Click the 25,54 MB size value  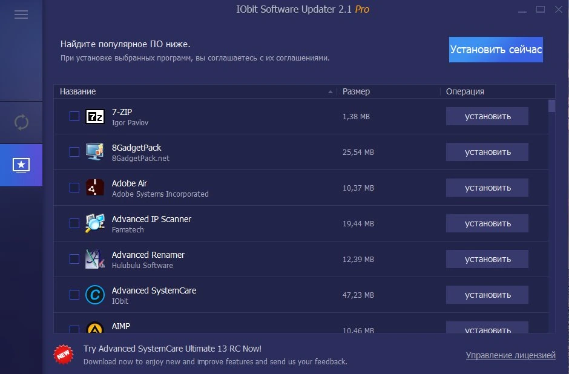pyautogui.click(x=358, y=152)
